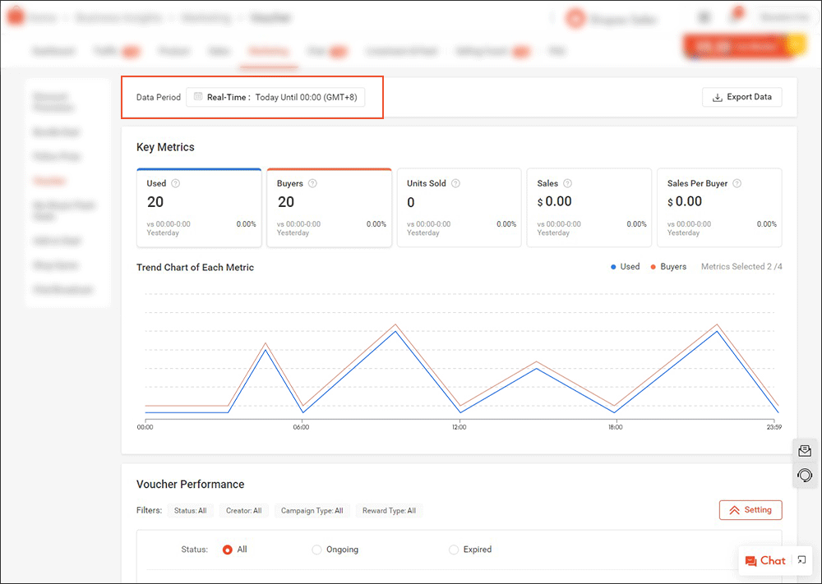Open the headset customer support icon
The height and width of the screenshot is (584, 822).
point(805,476)
